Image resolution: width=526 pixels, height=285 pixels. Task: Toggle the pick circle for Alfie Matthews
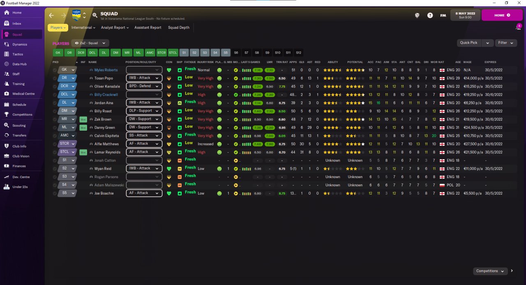(x=55, y=144)
